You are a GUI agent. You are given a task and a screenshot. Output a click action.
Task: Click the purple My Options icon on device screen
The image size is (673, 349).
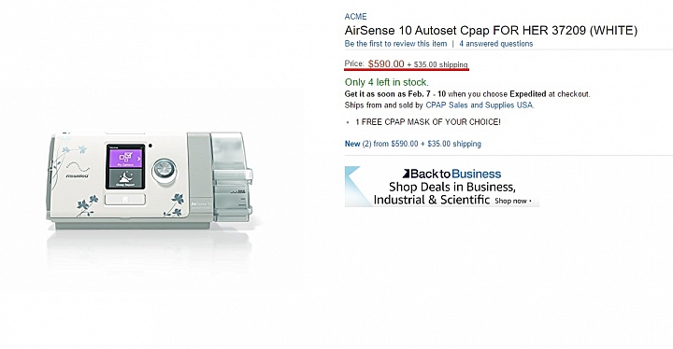[125, 158]
